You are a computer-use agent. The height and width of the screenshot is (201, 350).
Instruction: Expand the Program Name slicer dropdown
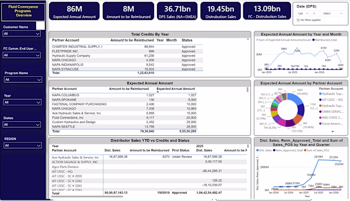(23, 80)
